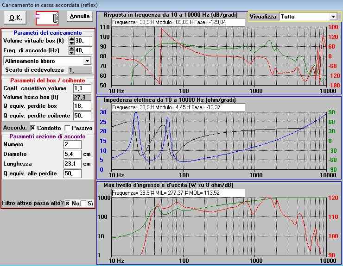Toggle the Condotto checkbox
343x266 pixels.
[x=32, y=128]
